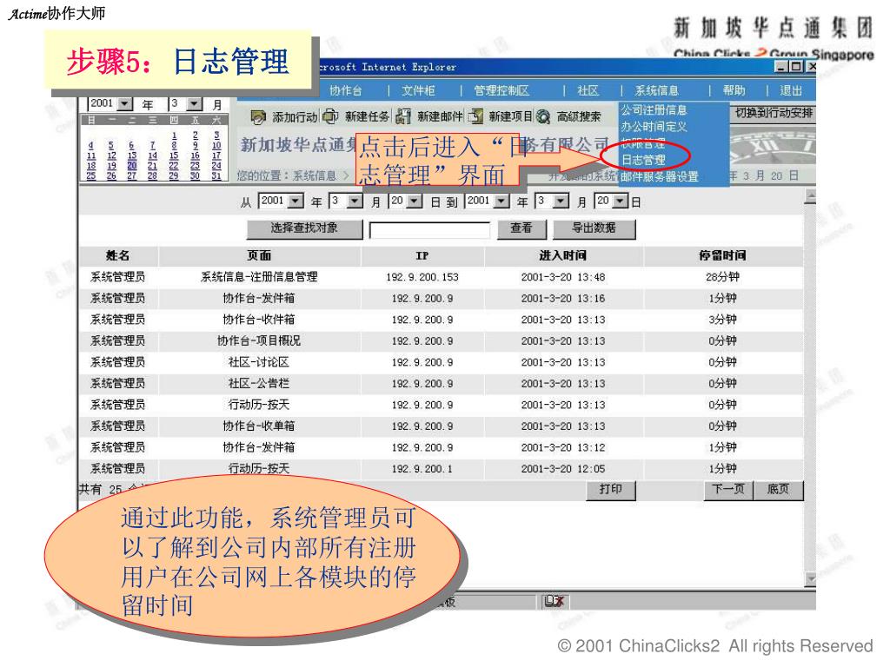
Task: Click the vertical scrollbar down arrow
Action: point(811,578)
